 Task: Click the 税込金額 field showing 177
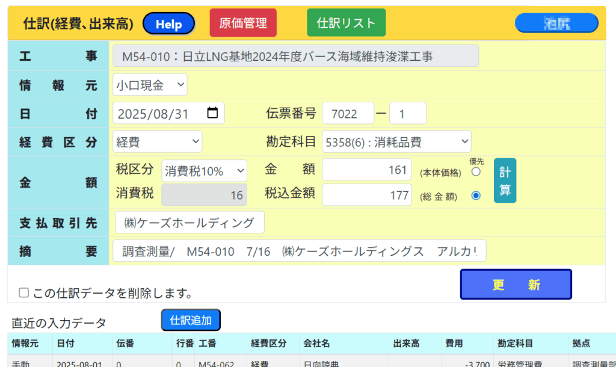click(367, 195)
